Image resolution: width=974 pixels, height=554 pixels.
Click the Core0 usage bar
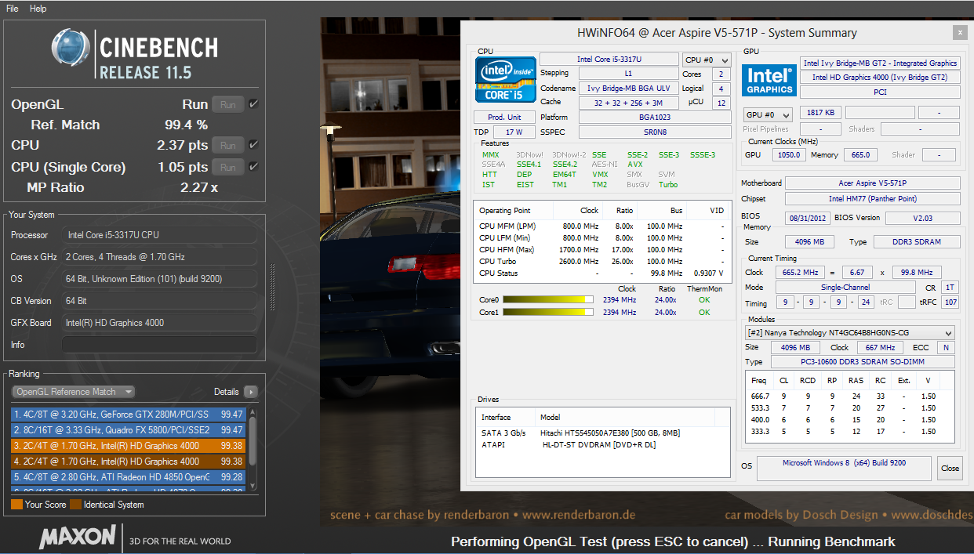pyautogui.click(x=548, y=299)
